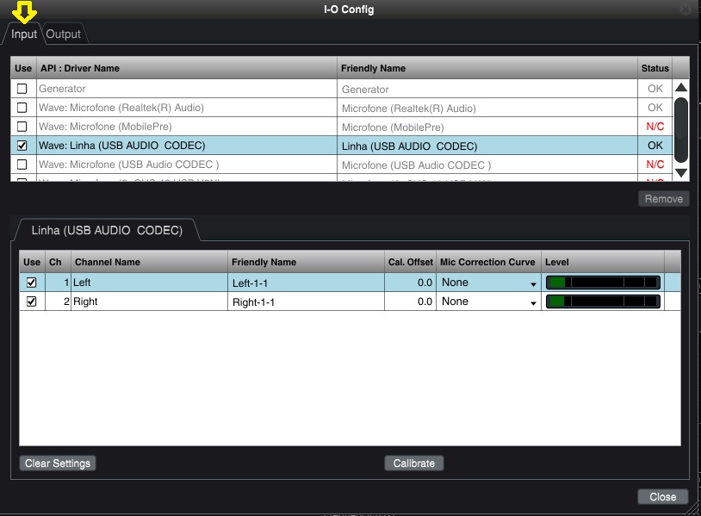701x516 pixels.
Task: Edit the Right-1-1 friendly name field
Action: point(306,302)
